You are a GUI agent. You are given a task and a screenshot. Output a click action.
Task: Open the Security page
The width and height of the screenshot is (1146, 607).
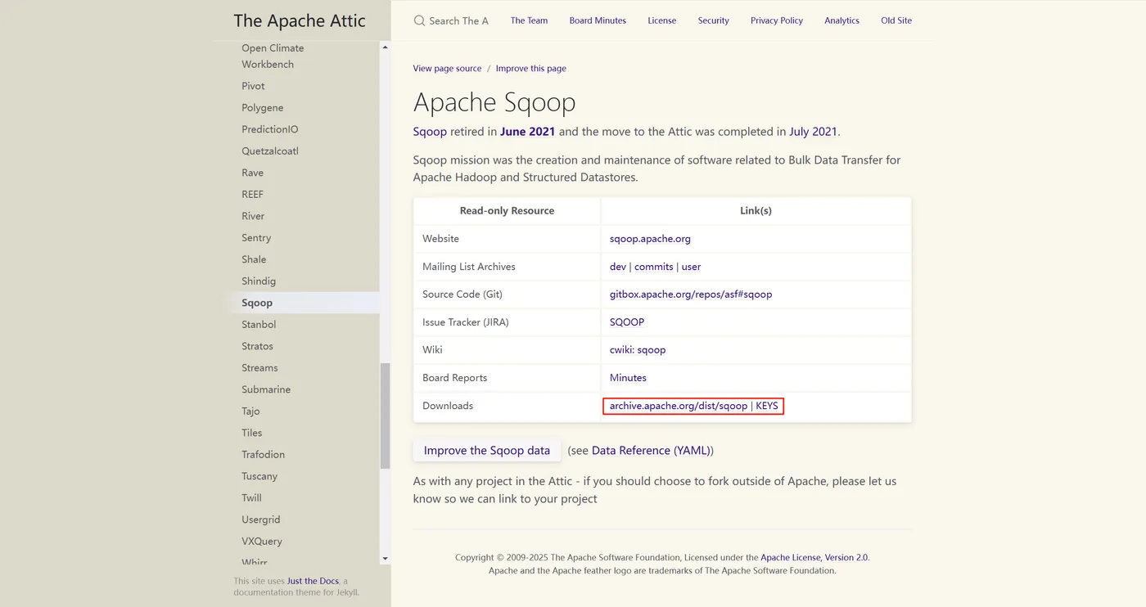click(x=713, y=20)
